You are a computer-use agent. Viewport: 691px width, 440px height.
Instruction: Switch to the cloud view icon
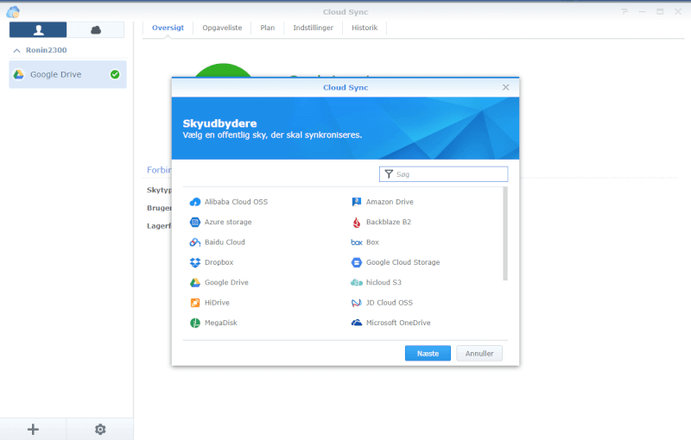coord(96,30)
